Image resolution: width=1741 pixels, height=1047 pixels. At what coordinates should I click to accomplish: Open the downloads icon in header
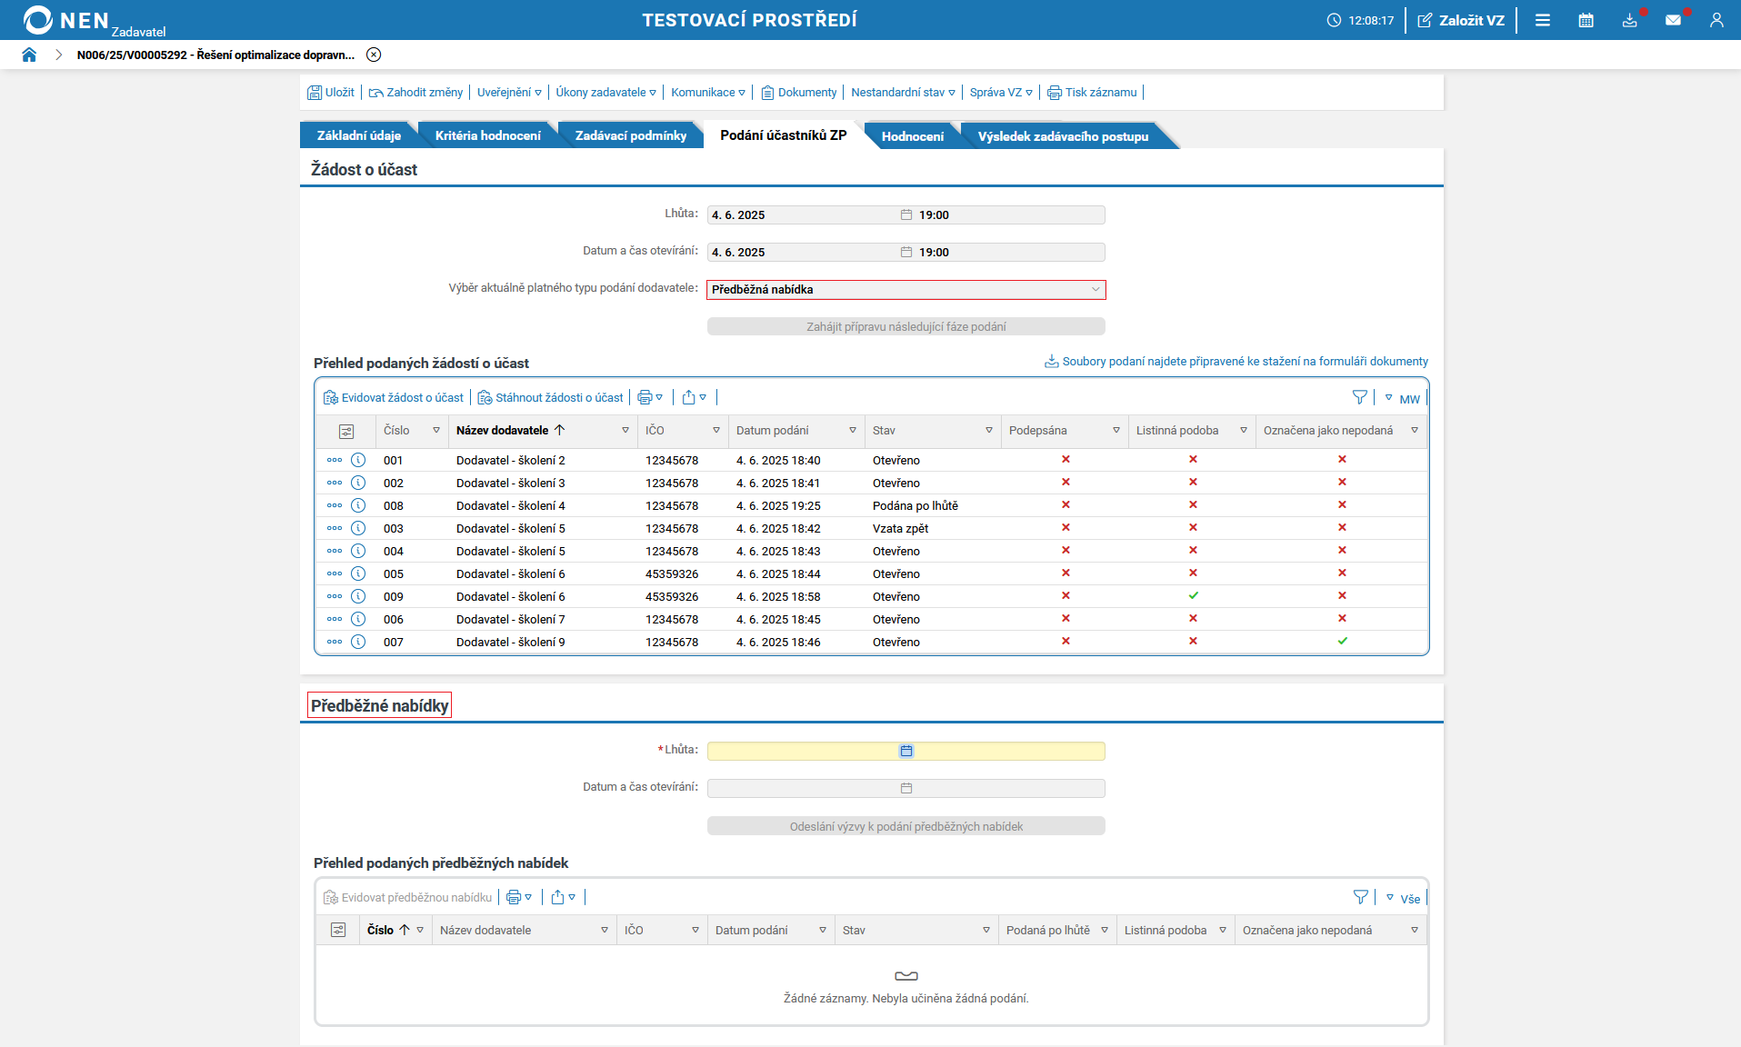(1629, 20)
